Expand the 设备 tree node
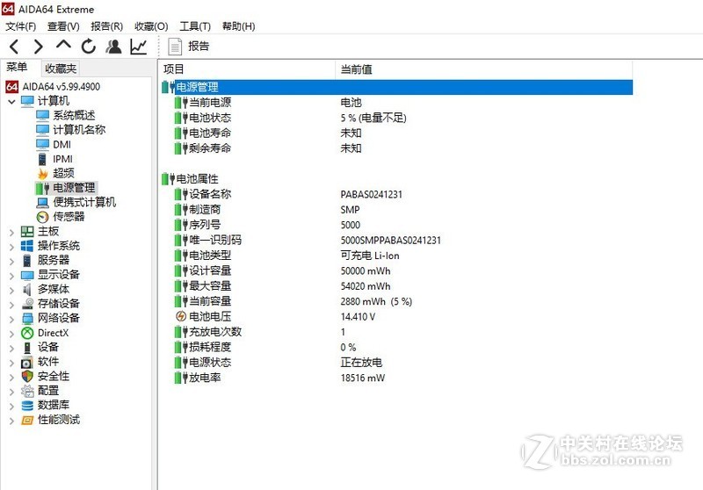This screenshot has width=703, height=490. pyautogui.click(x=11, y=348)
